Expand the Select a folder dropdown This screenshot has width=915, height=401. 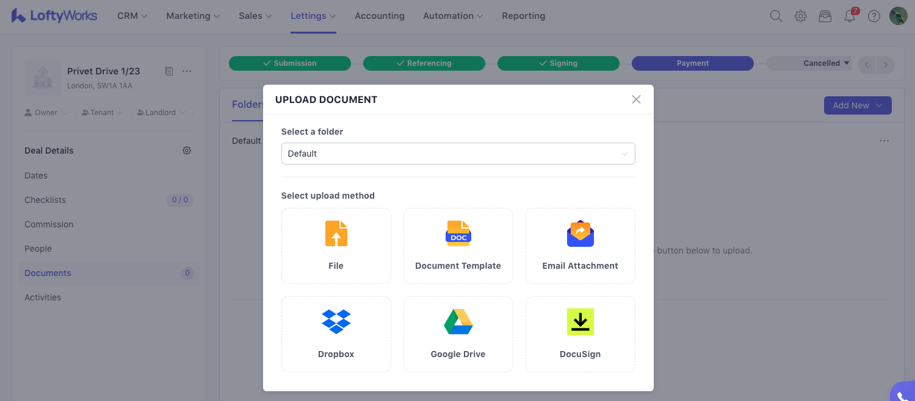458,154
